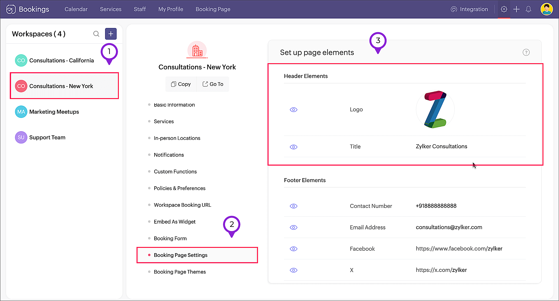Click the workspace building icon
The width and height of the screenshot is (559, 301).
point(197,50)
